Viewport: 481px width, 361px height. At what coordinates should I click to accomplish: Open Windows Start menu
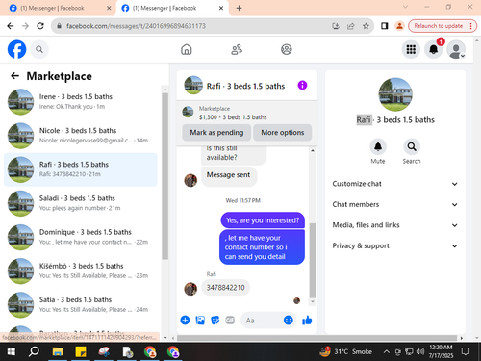(x=11, y=352)
